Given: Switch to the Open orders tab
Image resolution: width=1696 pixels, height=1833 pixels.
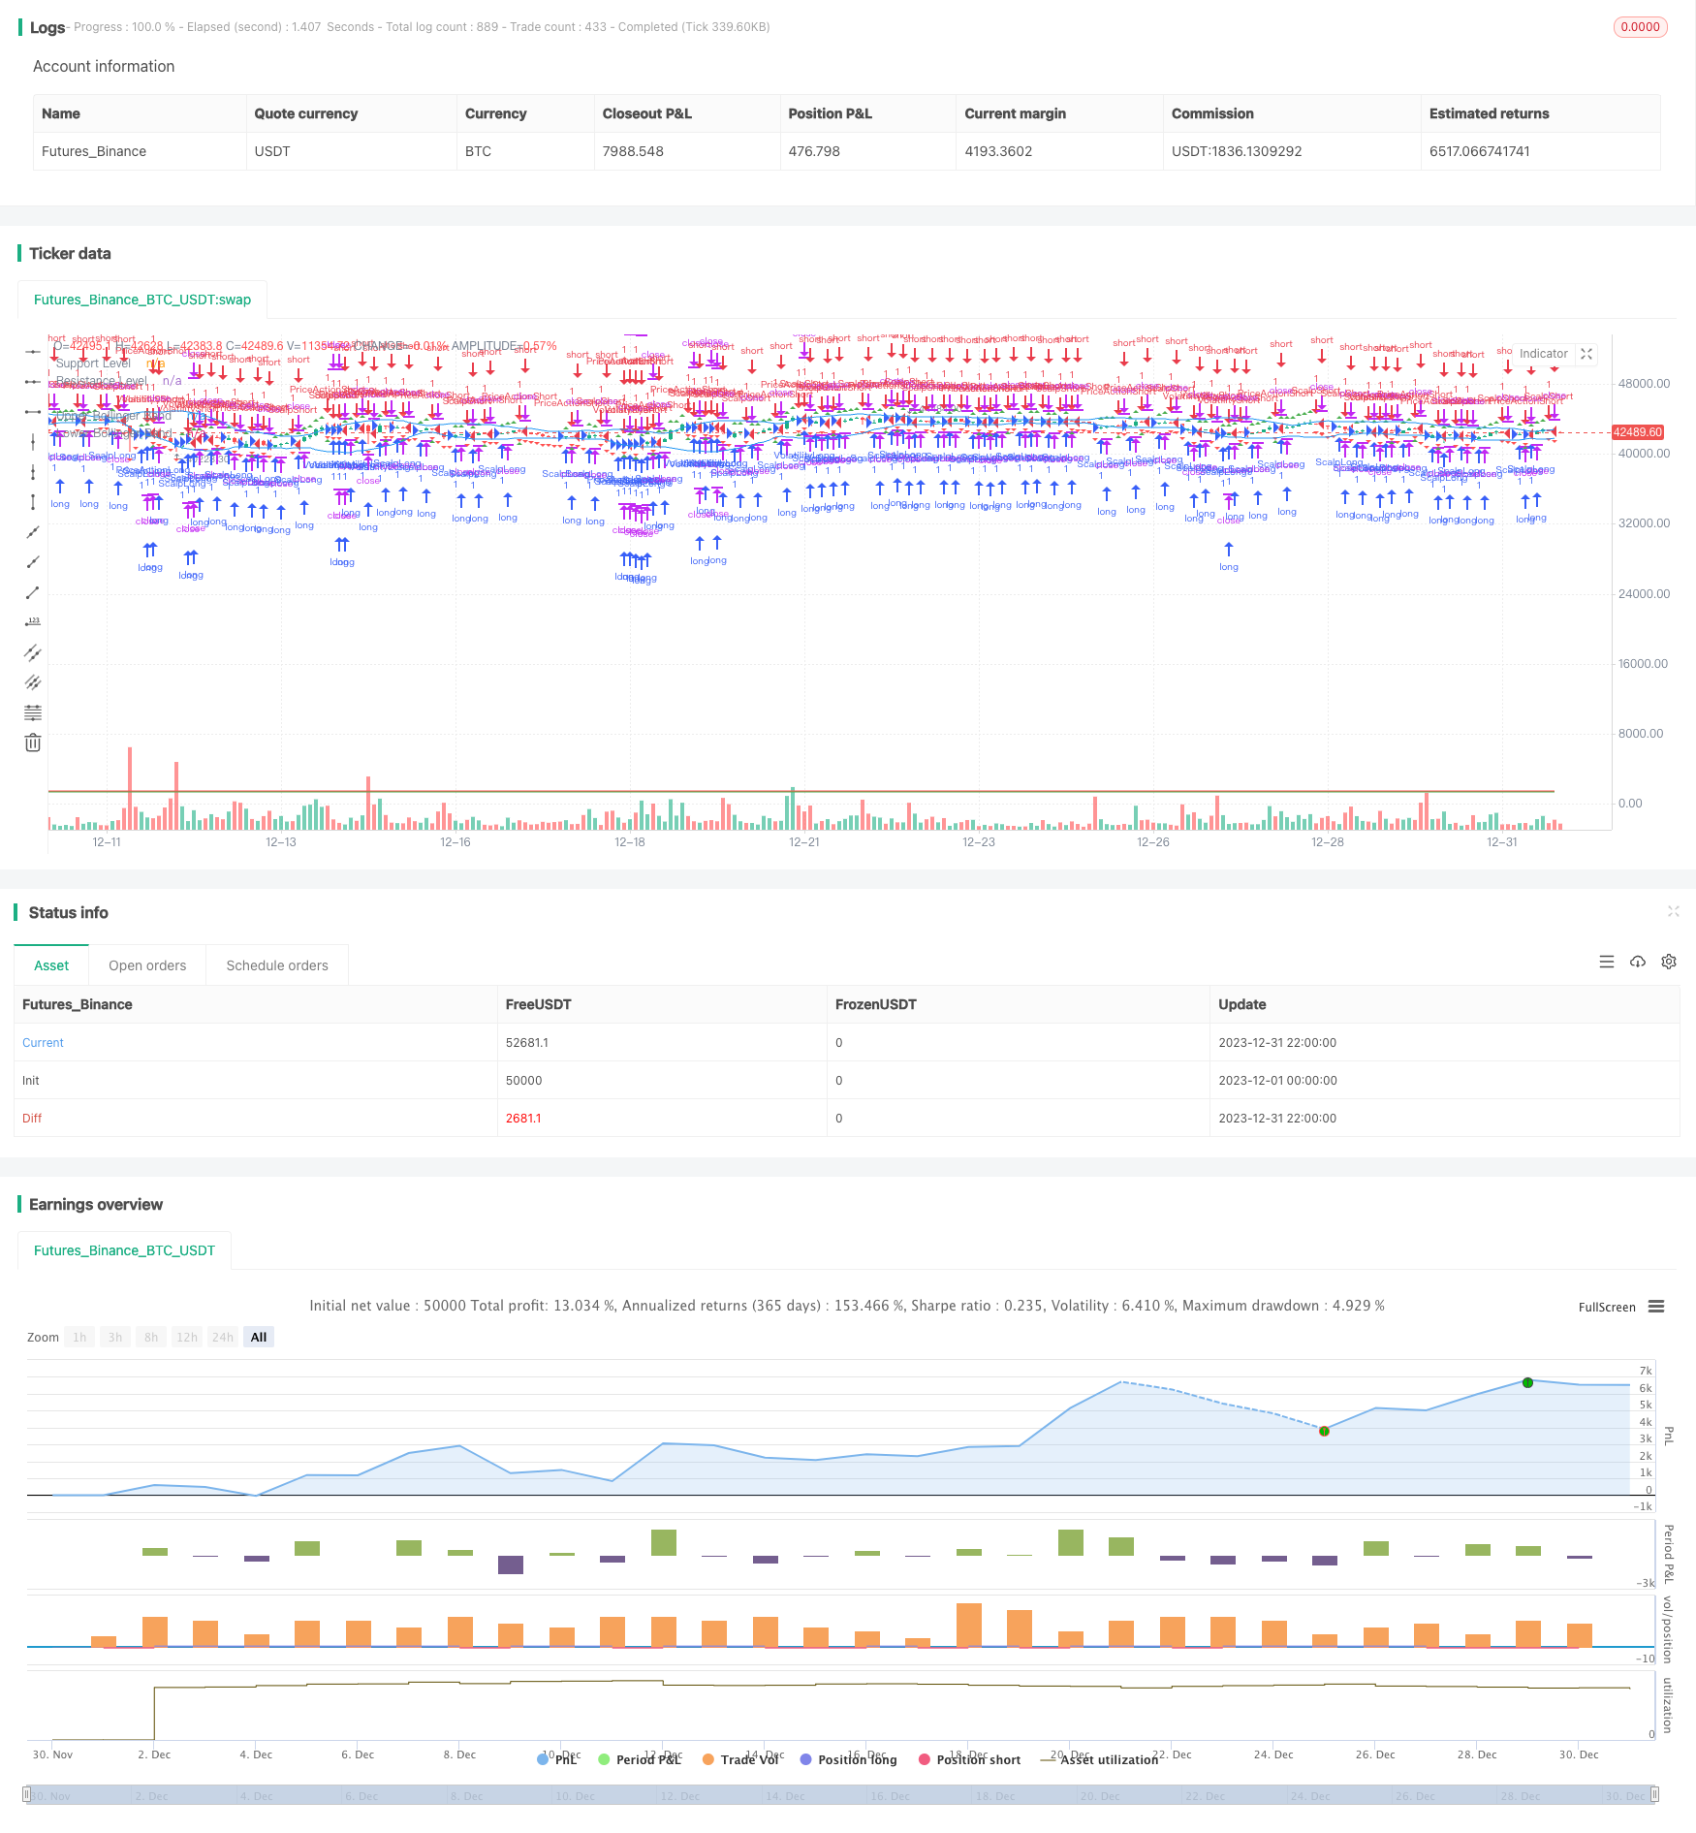Looking at the screenshot, I should coord(147,965).
